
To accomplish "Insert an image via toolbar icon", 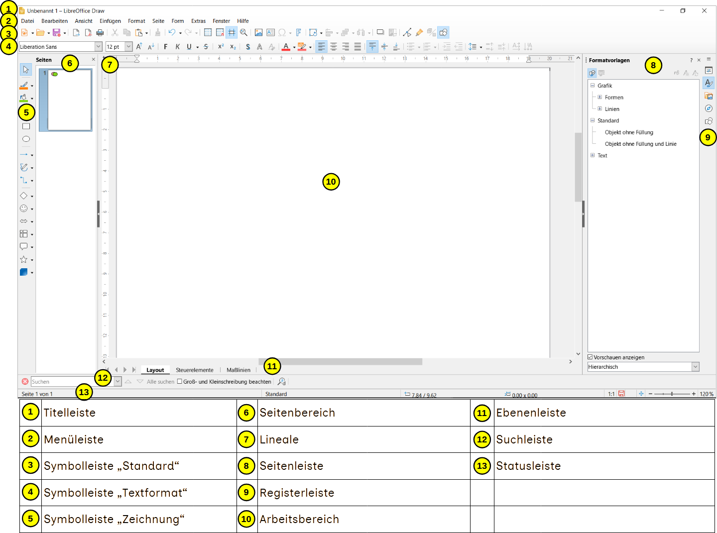I will 258,33.
